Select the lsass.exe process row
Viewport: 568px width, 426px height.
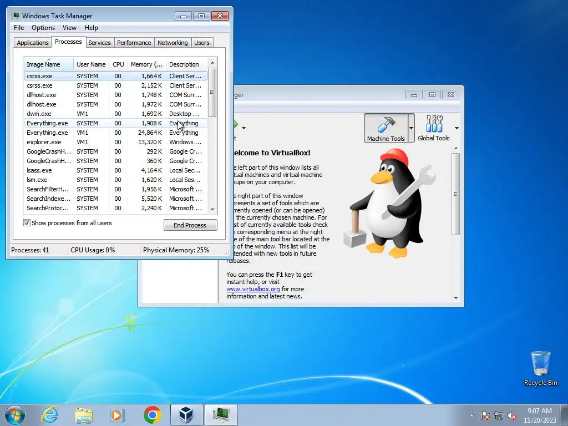pos(115,170)
